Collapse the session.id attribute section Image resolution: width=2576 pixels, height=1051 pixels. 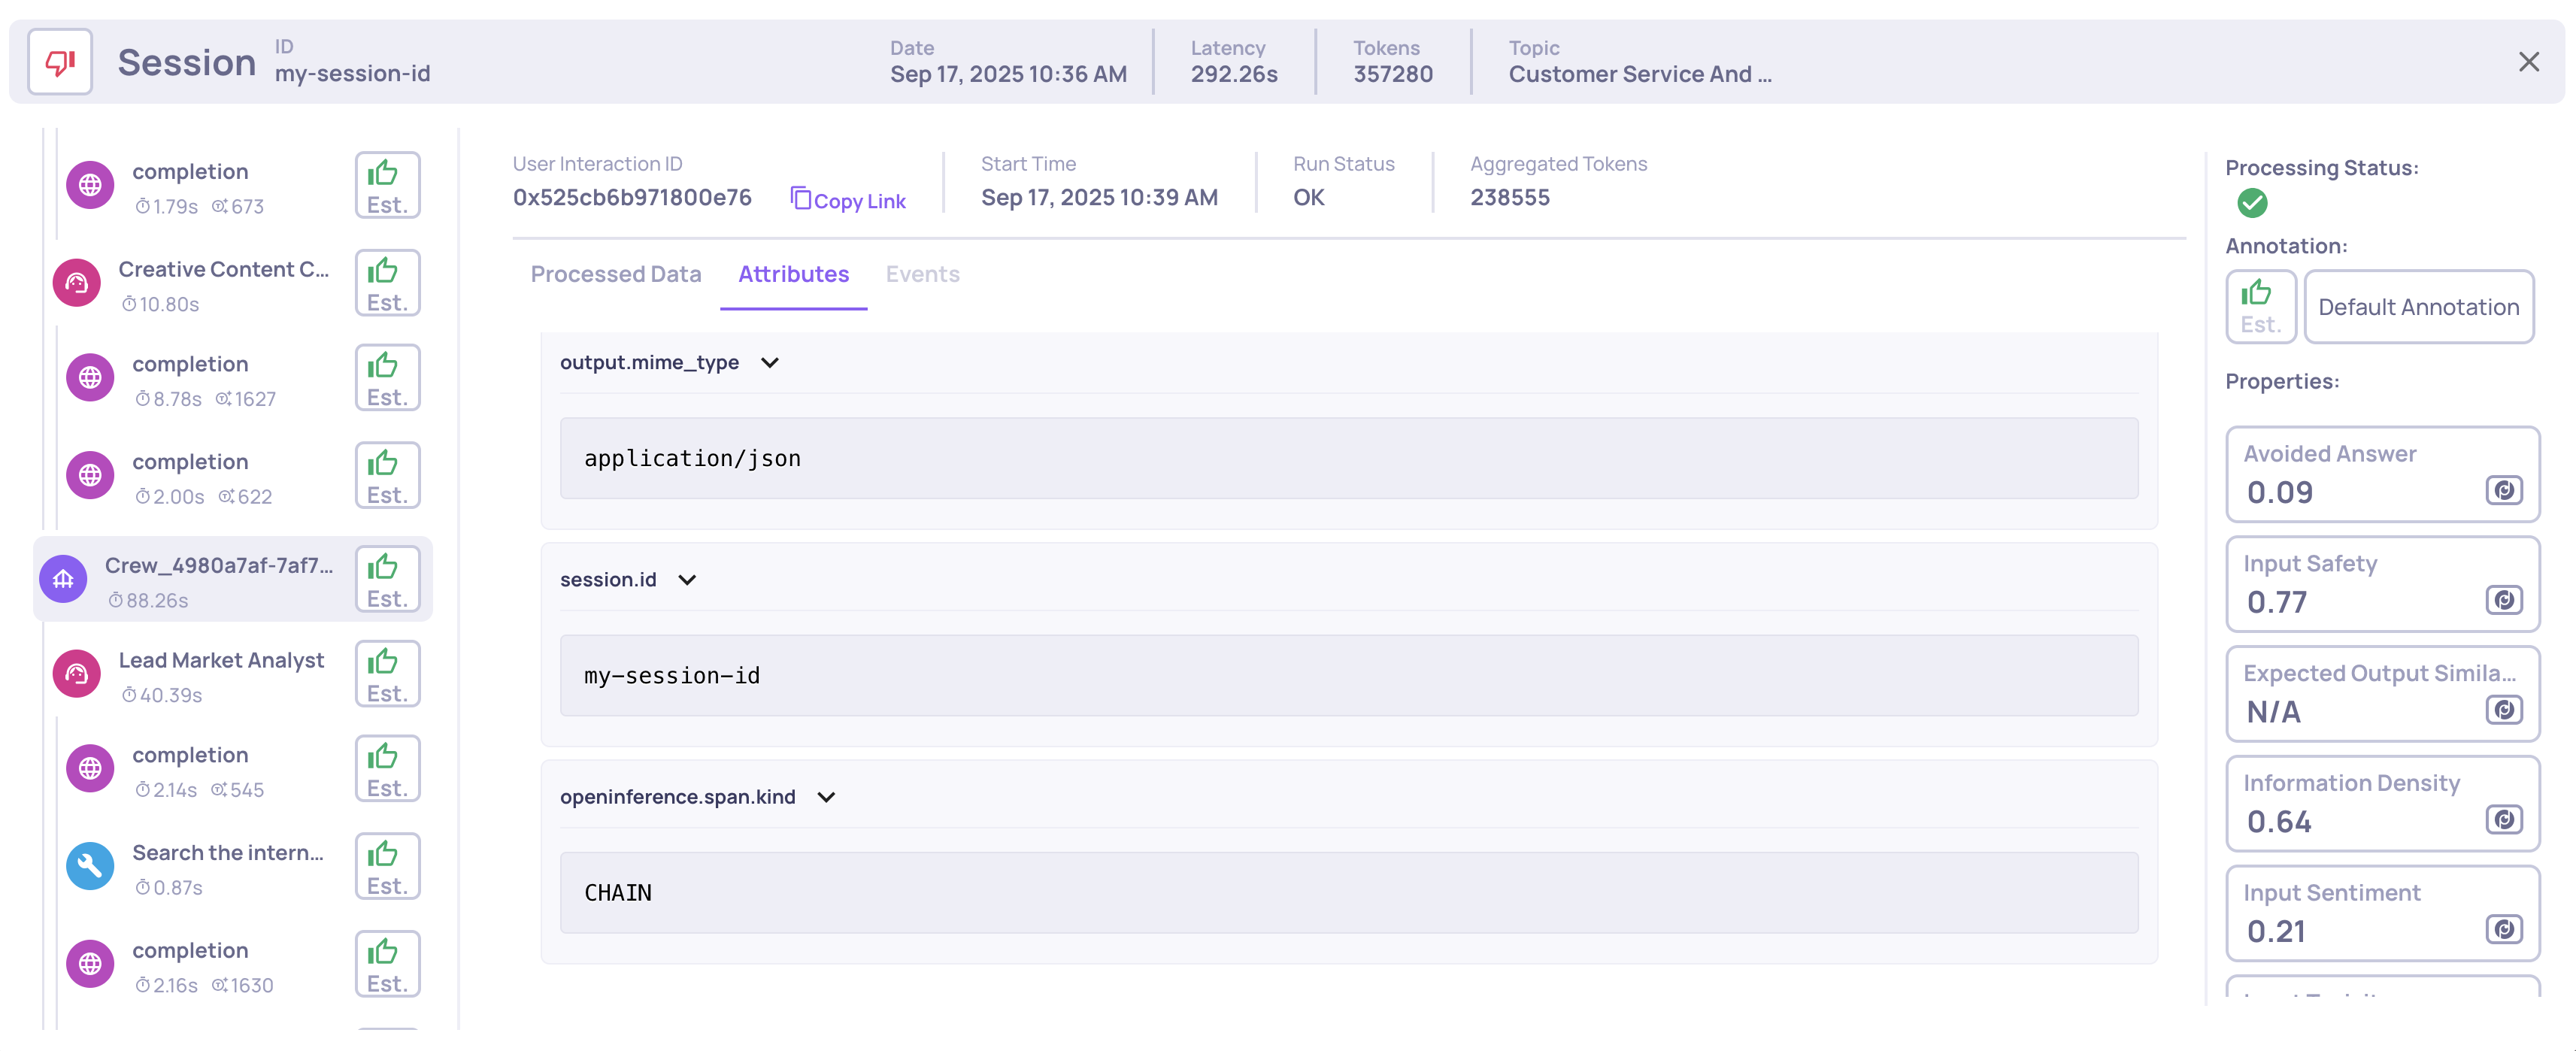pyautogui.click(x=687, y=580)
